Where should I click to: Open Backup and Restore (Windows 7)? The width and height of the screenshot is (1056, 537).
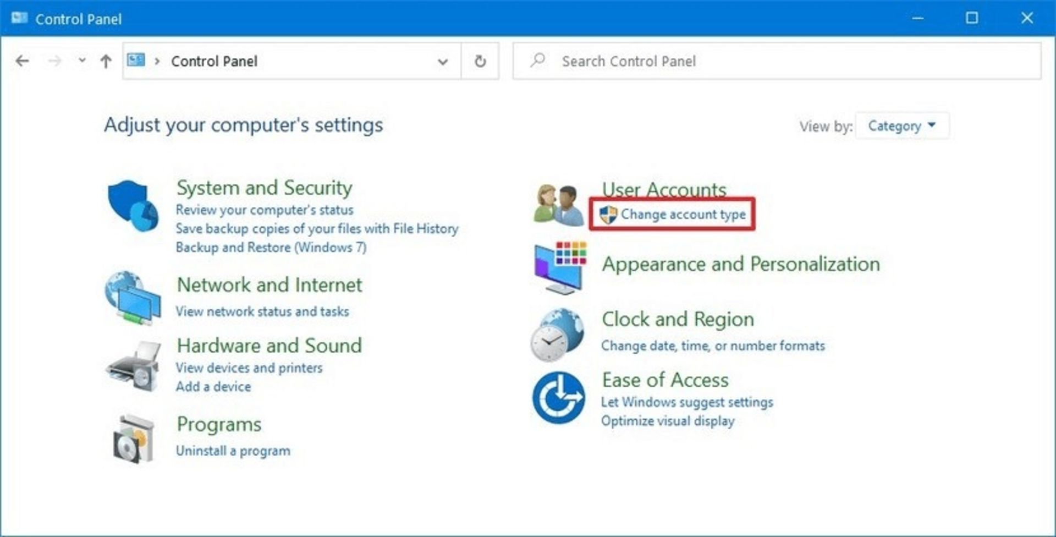271,247
